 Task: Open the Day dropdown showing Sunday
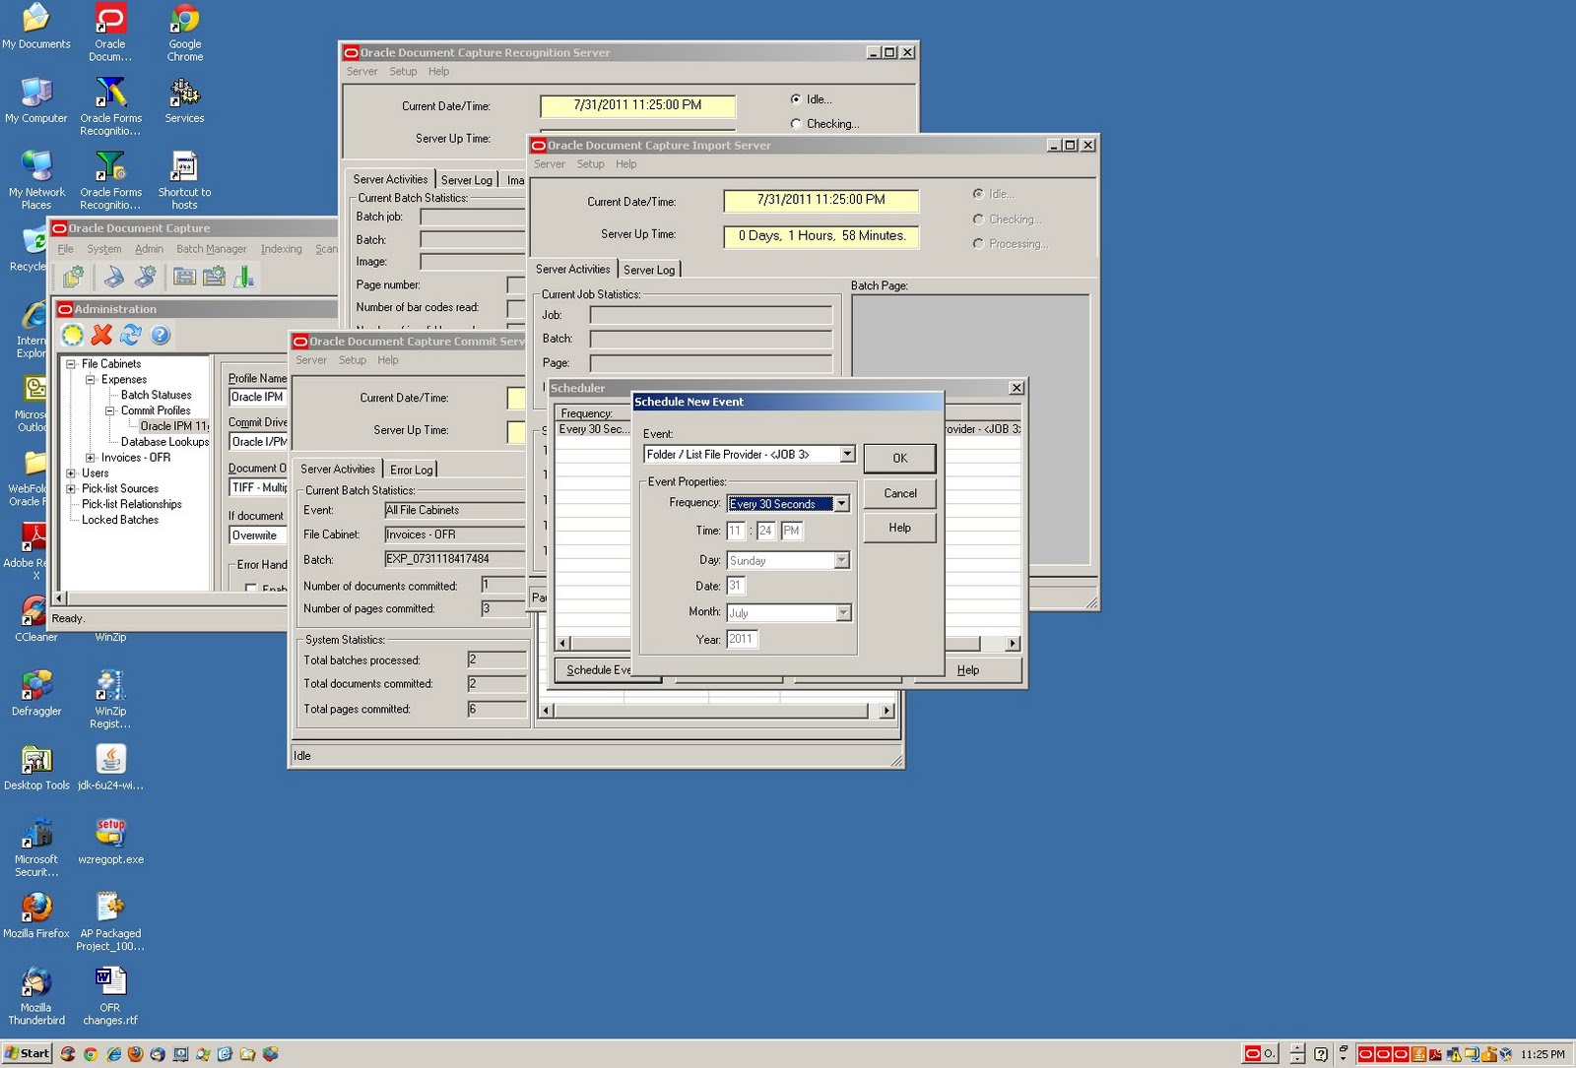840,560
